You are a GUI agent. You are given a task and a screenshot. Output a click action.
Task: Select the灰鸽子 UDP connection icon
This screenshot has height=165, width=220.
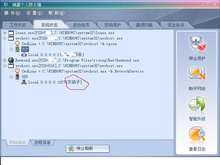pos(24,82)
